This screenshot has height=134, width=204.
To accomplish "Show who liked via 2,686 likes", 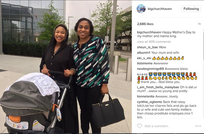I will pyautogui.click(x=145, y=24).
